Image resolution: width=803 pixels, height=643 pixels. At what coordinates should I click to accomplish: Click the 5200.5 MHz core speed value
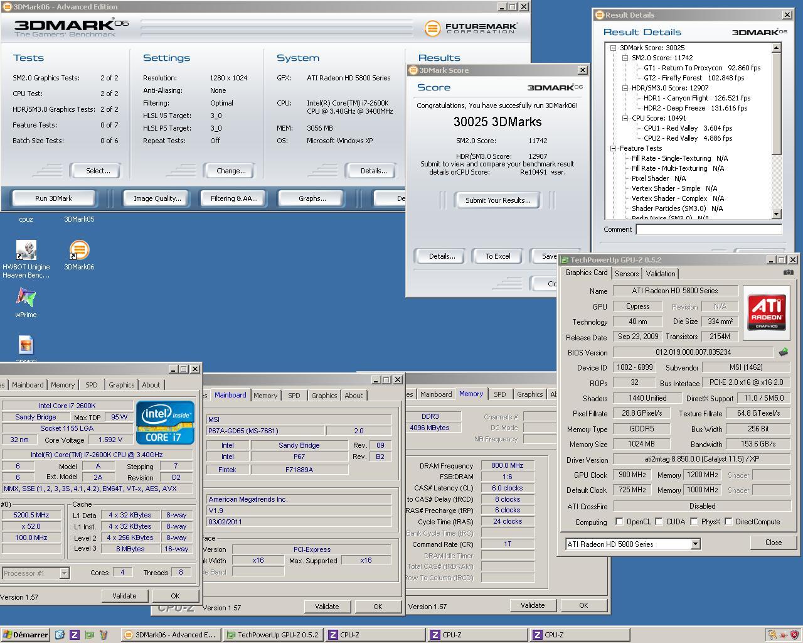[x=31, y=515]
